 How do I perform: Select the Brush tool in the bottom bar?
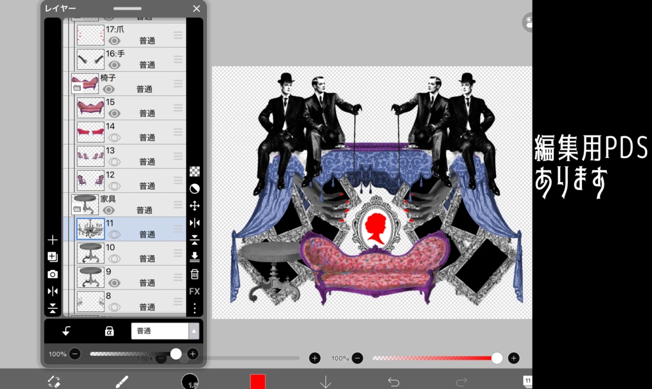pyautogui.click(x=122, y=381)
